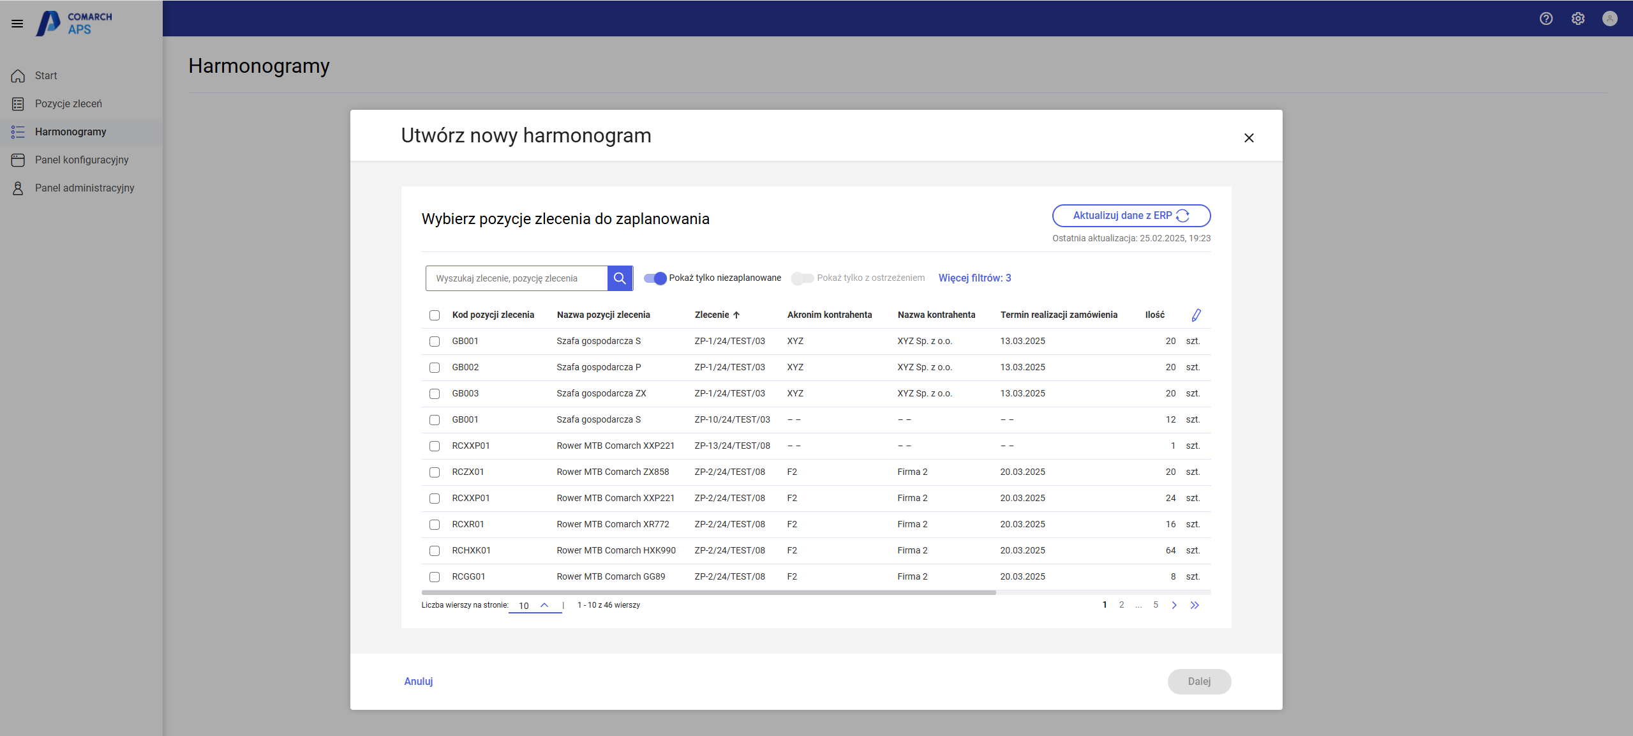This screenshot has height=736, width=1633.
Task: Toggle Pokaż tylko niezaplanowane switch
Action: coord(655,278)
